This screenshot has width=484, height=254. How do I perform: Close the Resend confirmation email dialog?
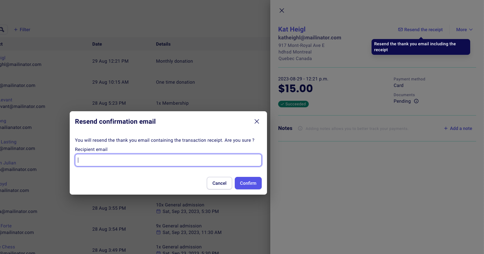257,121
